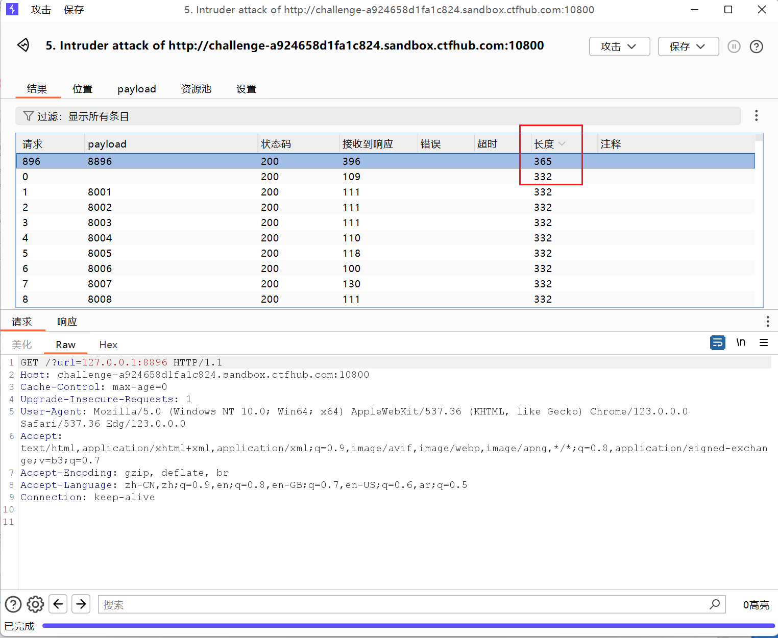This screenshot has width=778, height=638.
Task: Click the filter funnel icon
Action: [x=29, y=116]
